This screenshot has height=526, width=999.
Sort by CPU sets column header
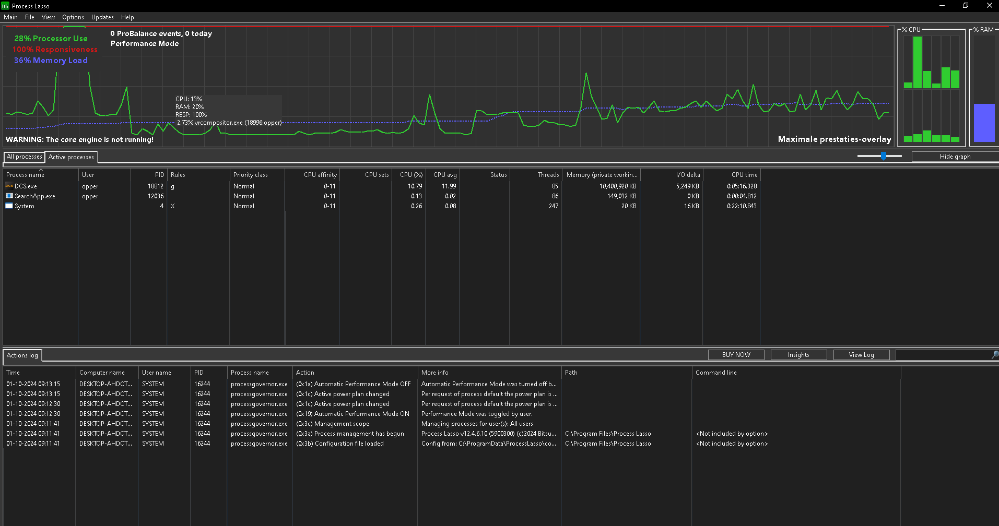pyautogui.click(x=366, y=175)
